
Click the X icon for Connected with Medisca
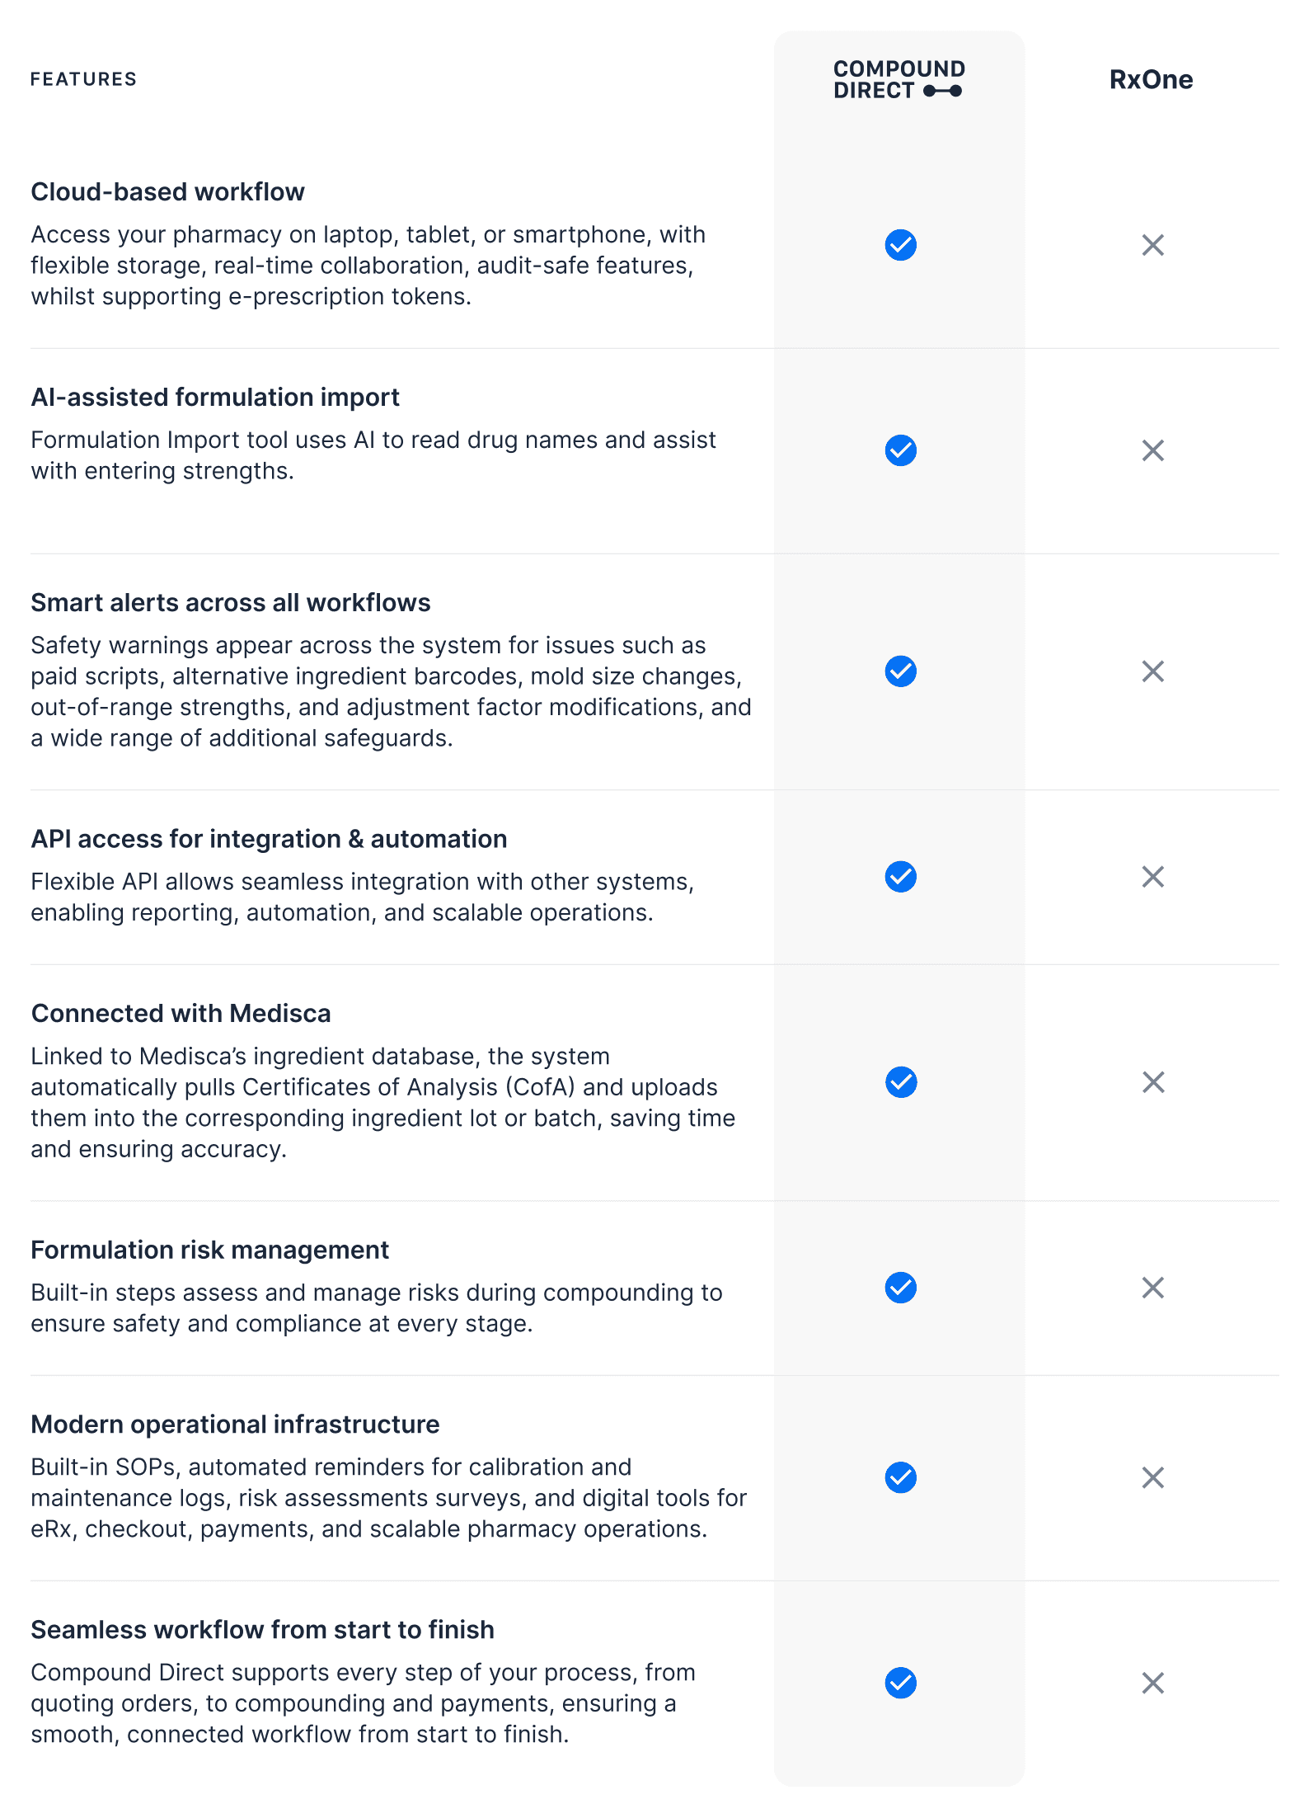click(1152, 1082)
